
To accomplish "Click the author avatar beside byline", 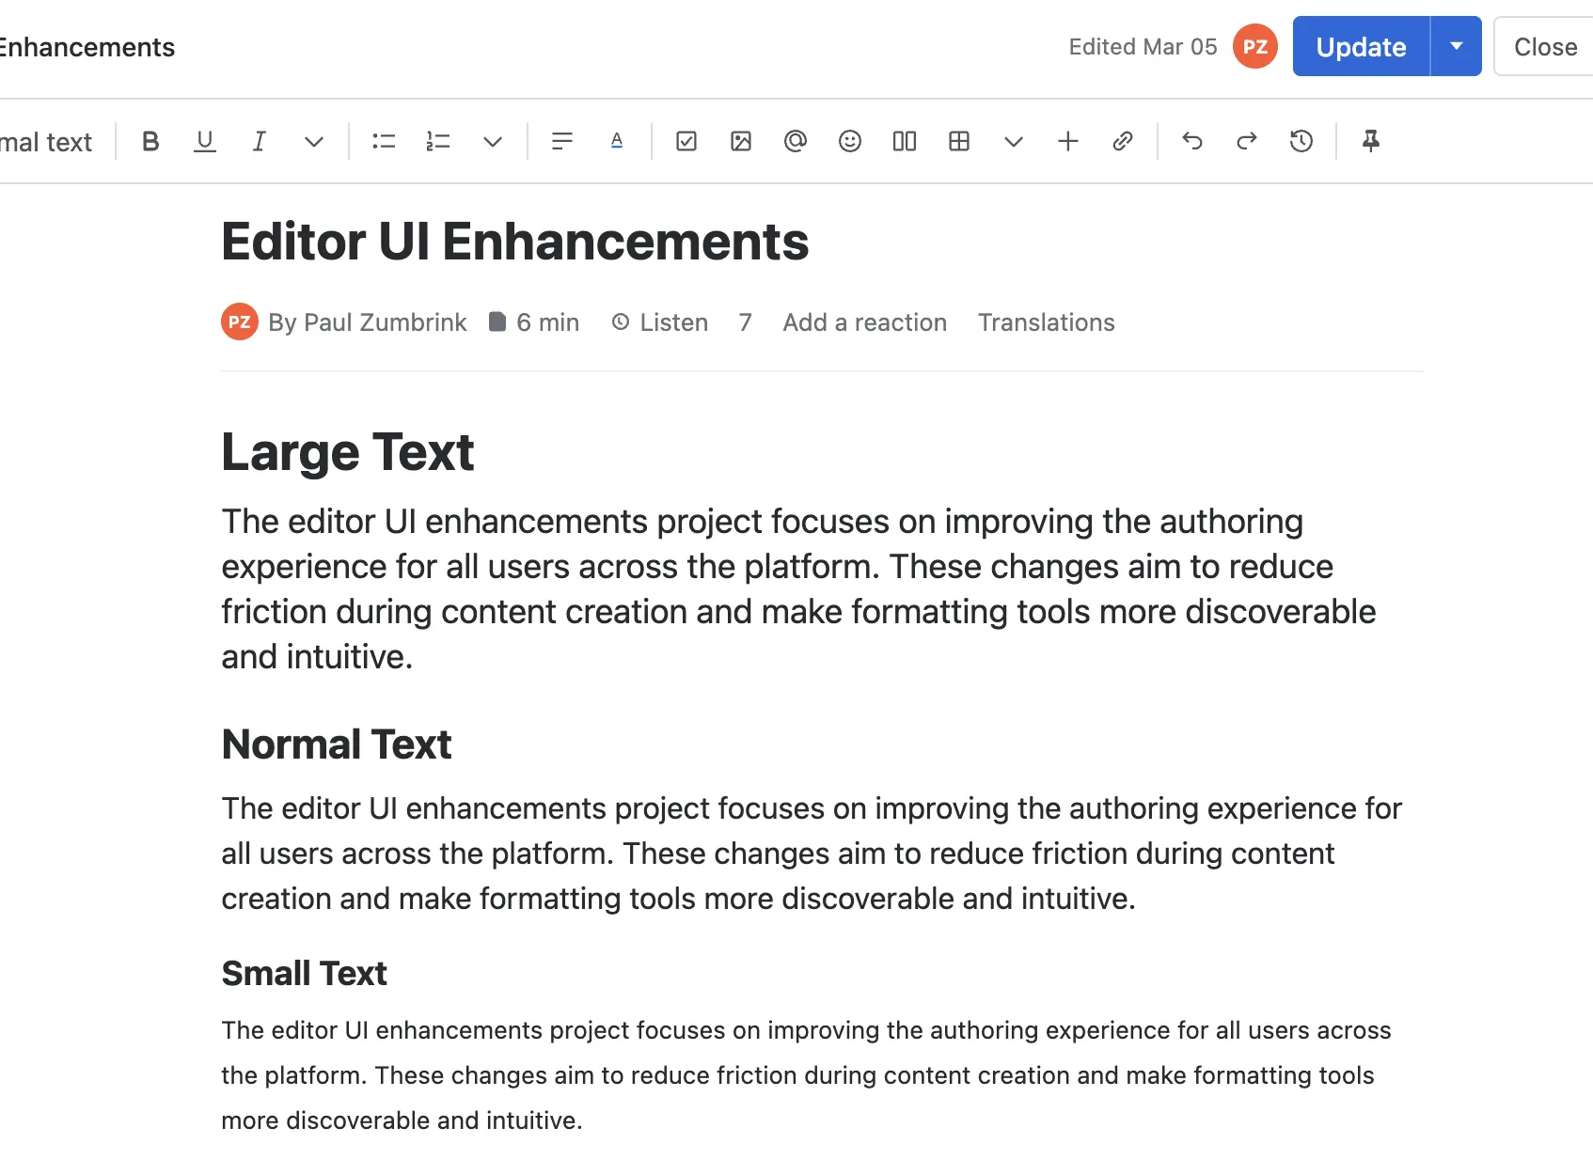I will click(240, 322).
